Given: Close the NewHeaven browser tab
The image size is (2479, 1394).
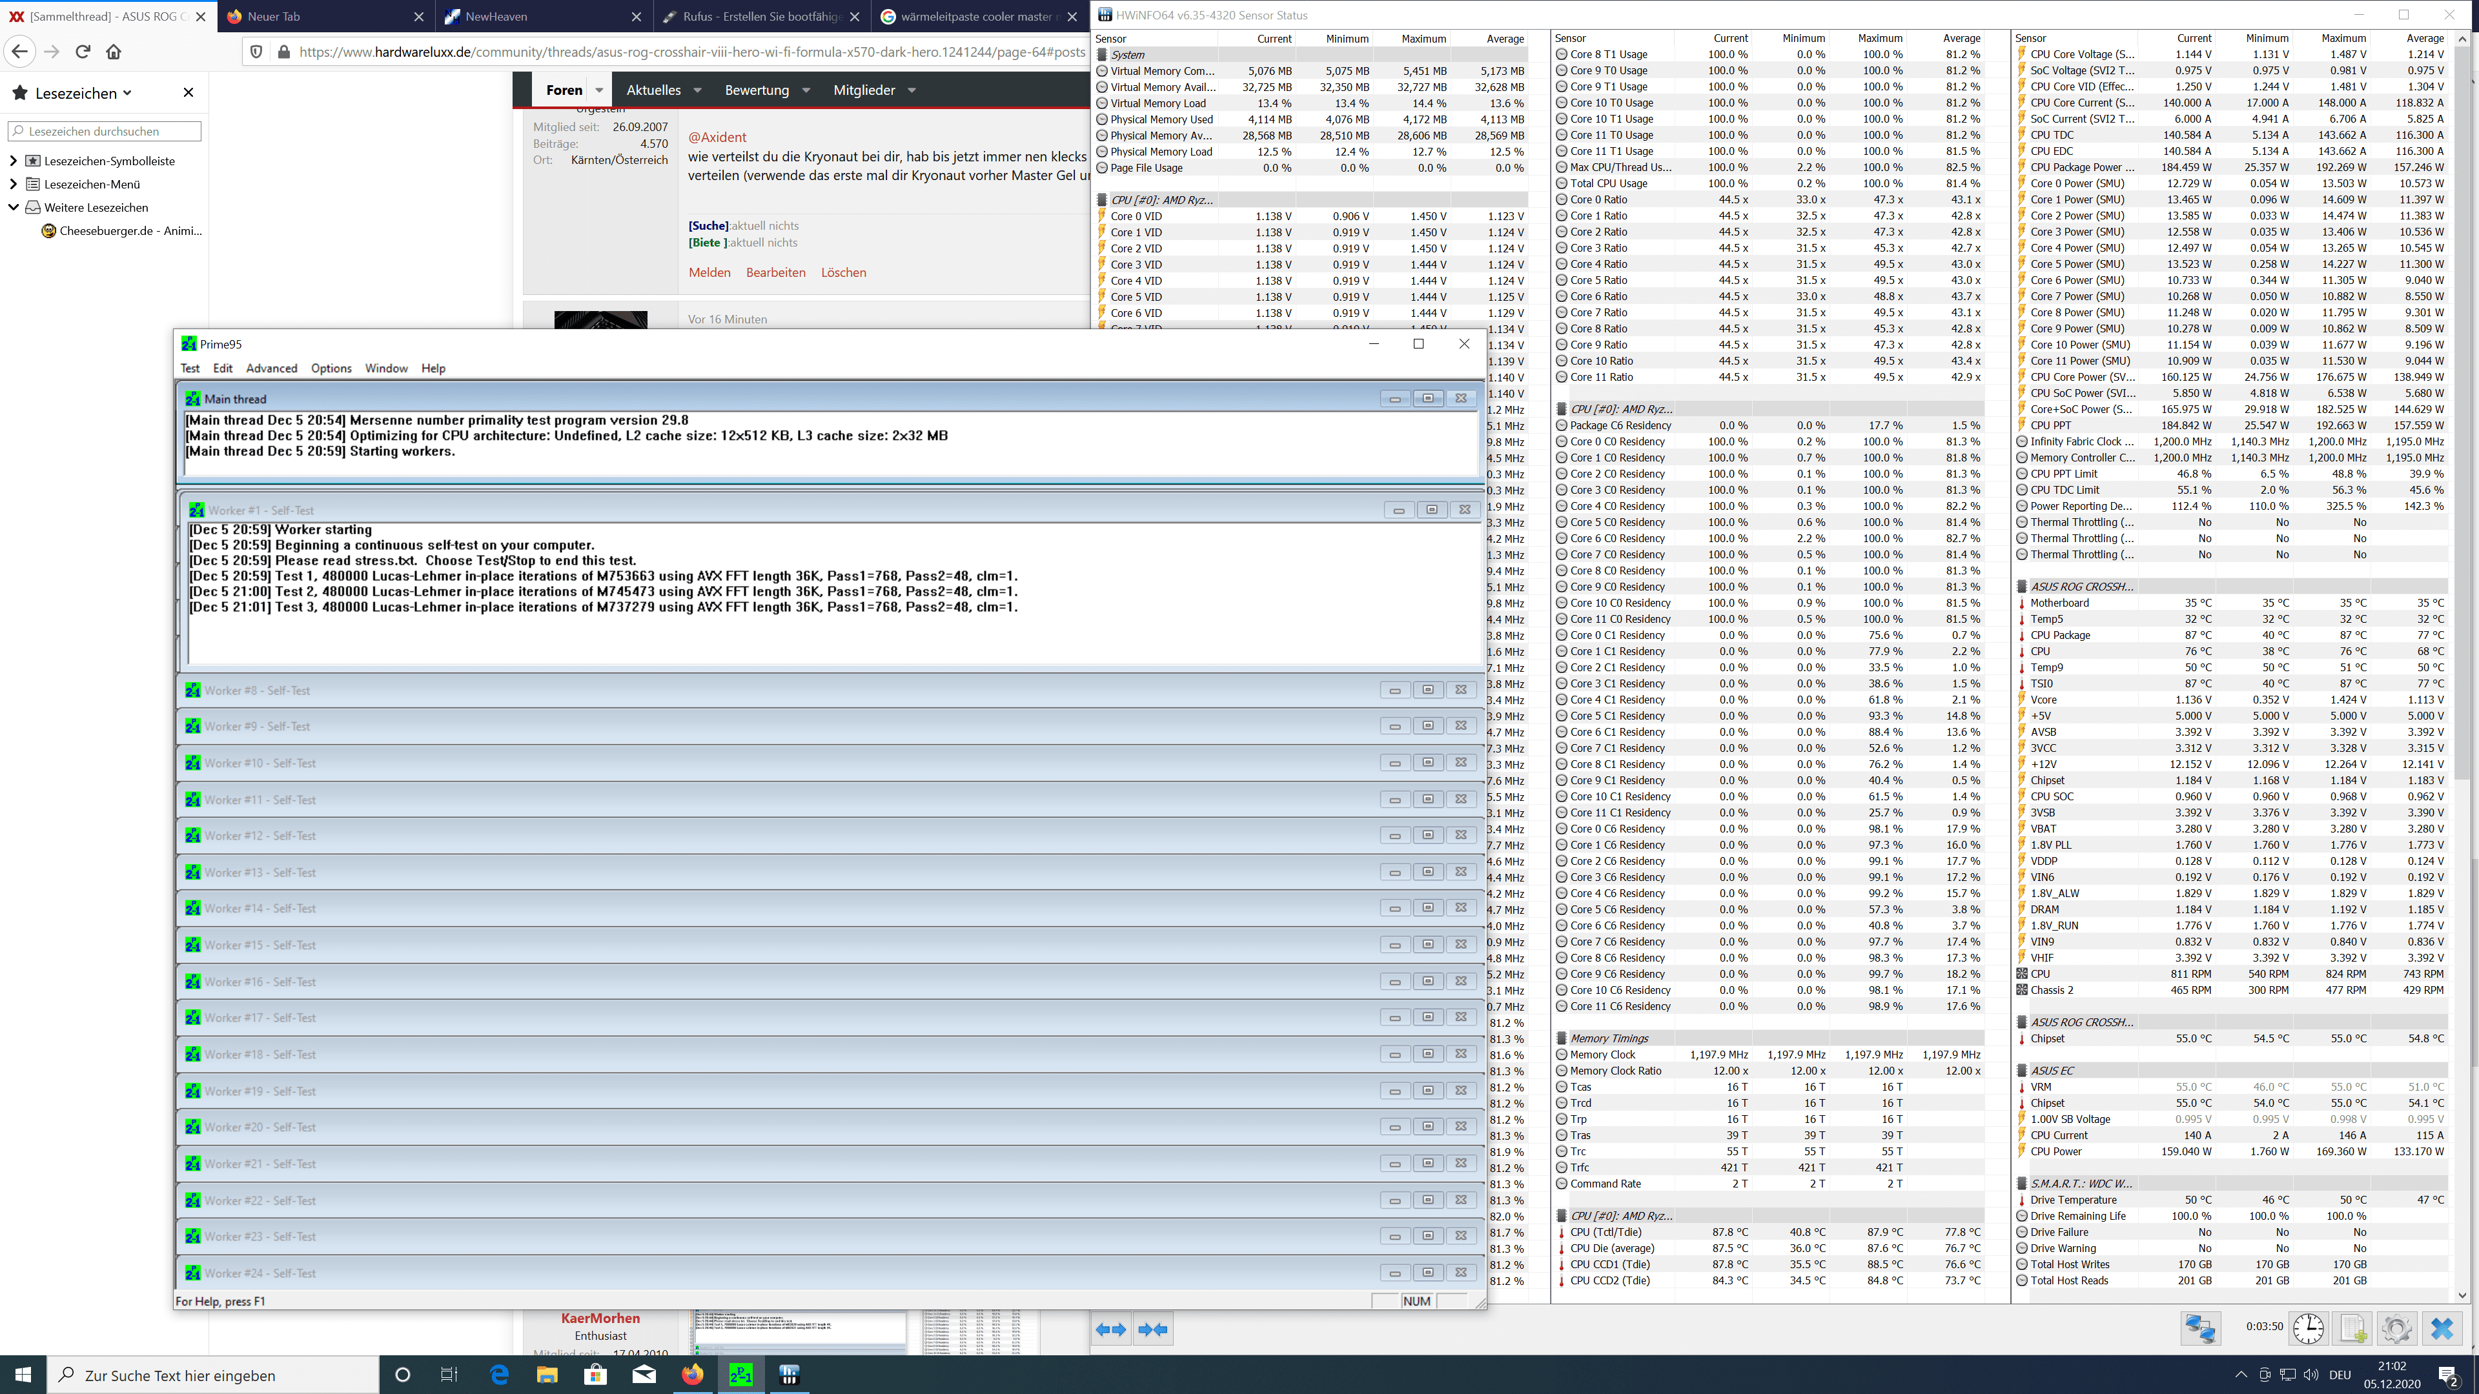Looking at the screenshot, I should tap(636, 16).
